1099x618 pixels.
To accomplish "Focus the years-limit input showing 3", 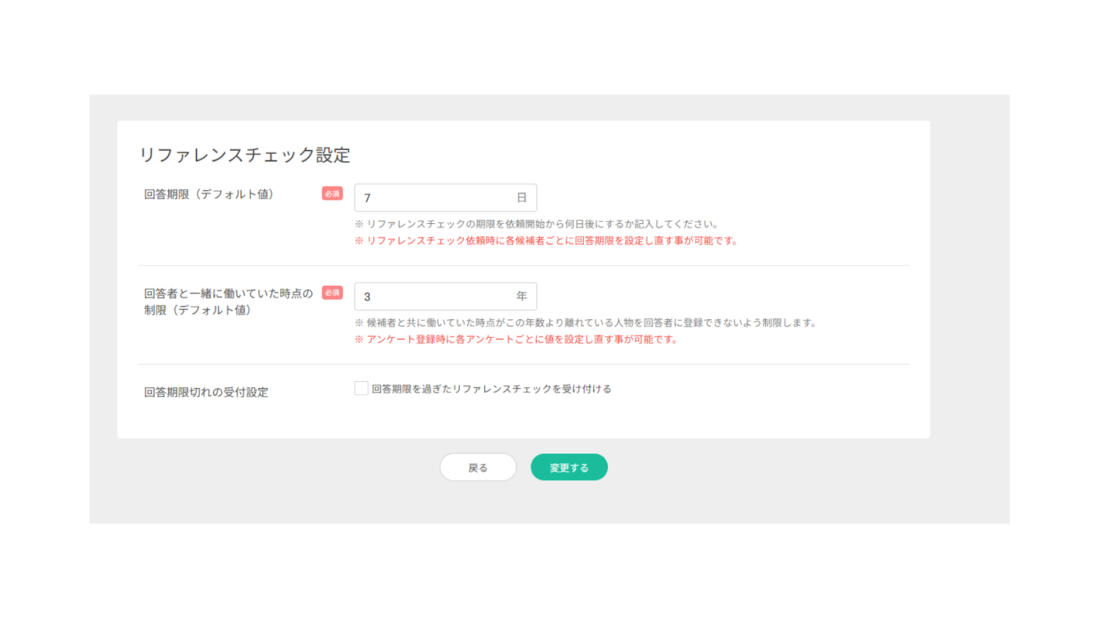I will [x=433, y=297].
